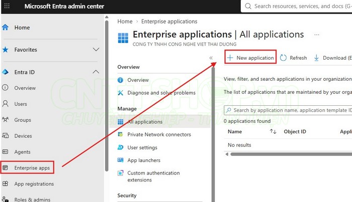Screen dimensions: 352x202
Task: Click the Refresh circular arrow icon
Action: point(283,58)
